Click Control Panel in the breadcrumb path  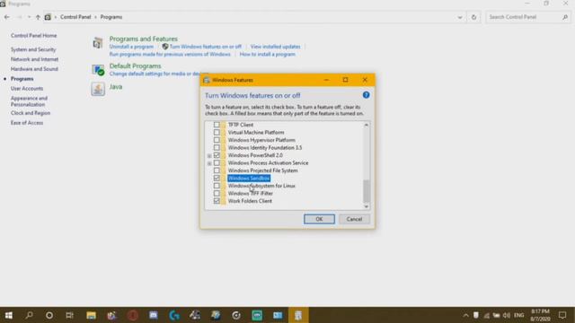[75, 17]
